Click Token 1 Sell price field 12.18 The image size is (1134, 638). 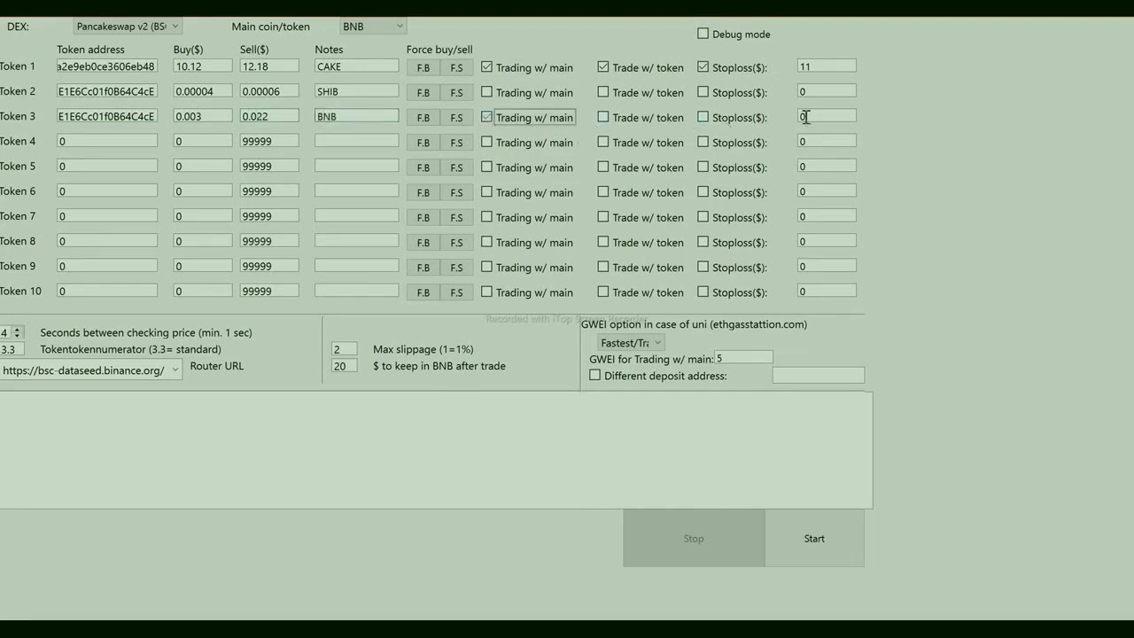coord(269,66)
